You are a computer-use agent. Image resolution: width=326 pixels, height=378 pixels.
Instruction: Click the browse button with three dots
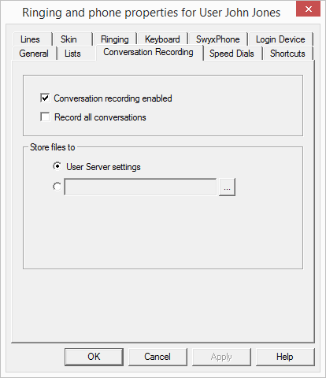coord(228,187)
